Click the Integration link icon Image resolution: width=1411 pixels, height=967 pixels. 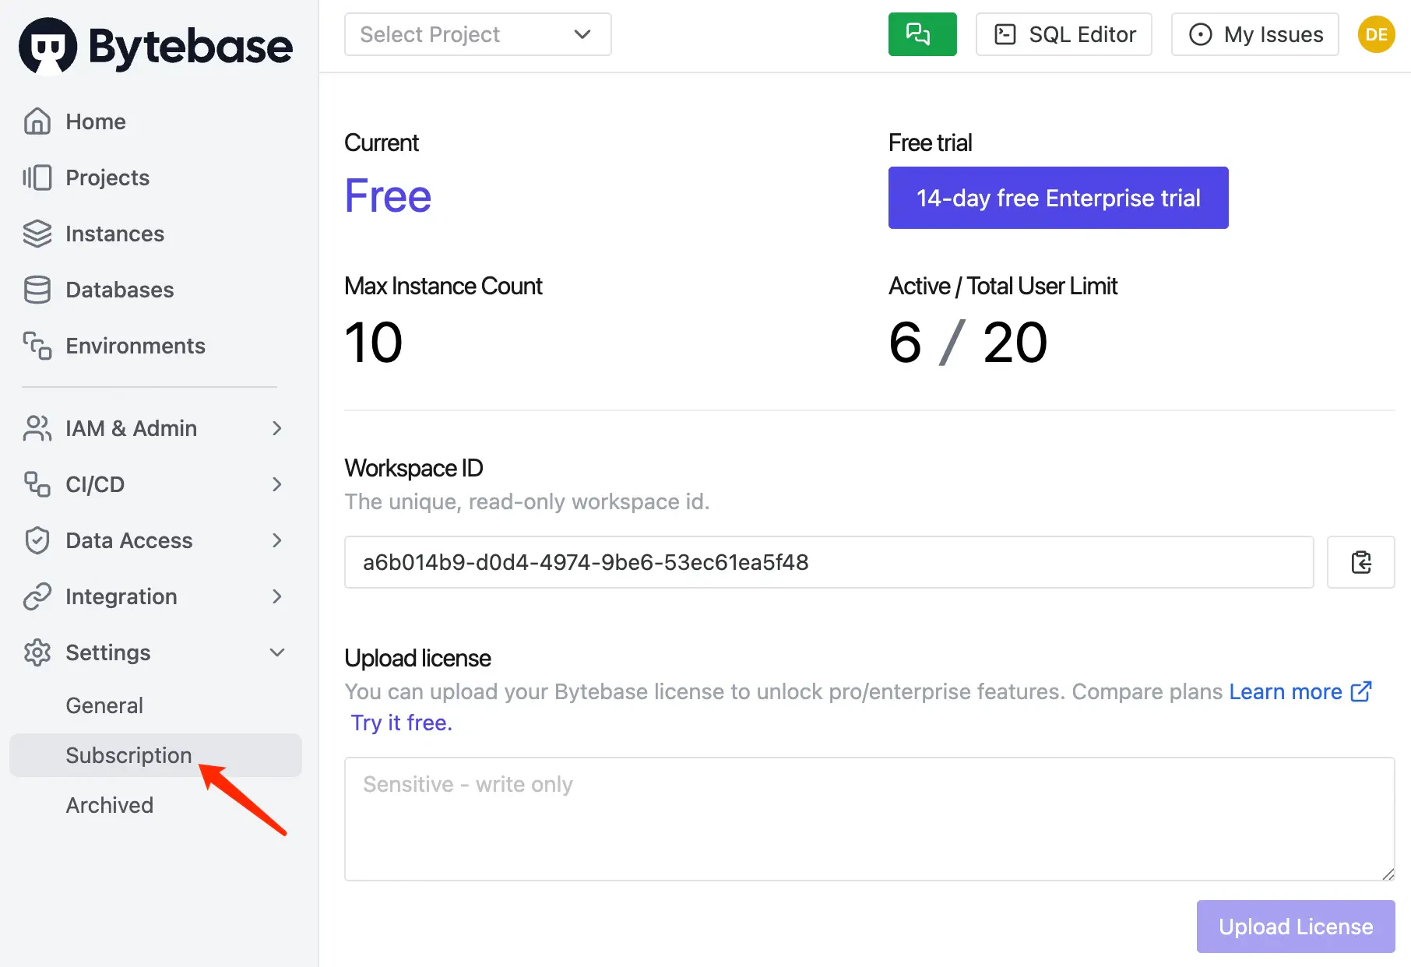coord(37,596)
